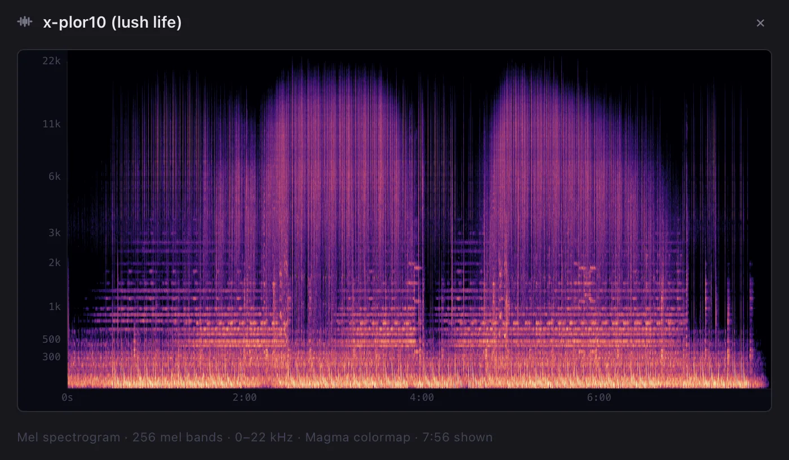Click the 2k frequency axis label
This screenshot has height=460, width=789.
coord(54,263)
